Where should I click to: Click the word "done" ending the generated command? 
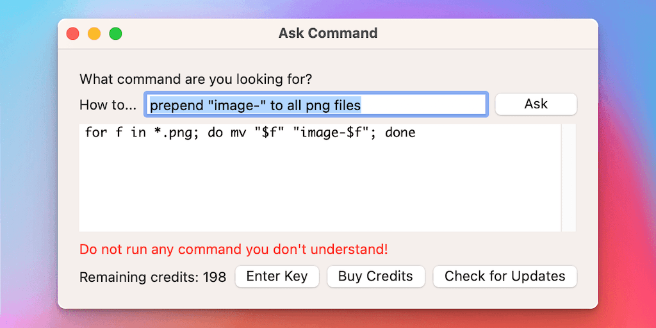(x=400, y=133)
